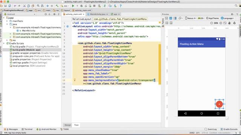Image resolution: width=241 pixels, height=135 pixels.
Task: Open the Nexus 4 device dropdown
Action: click(x=191, y=18)
